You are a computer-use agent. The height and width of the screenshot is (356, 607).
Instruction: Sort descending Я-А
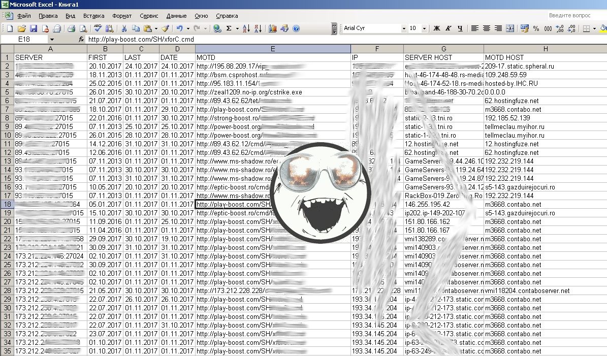point(258,28)
